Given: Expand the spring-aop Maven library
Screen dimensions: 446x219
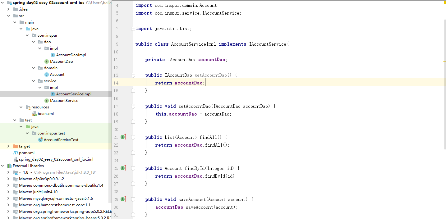Looking at the screenshot, I should [x=9, y=212].
